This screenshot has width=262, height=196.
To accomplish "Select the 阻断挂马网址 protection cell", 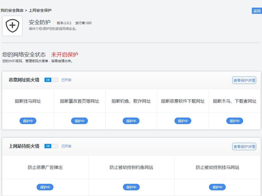I will coord(28,101).
